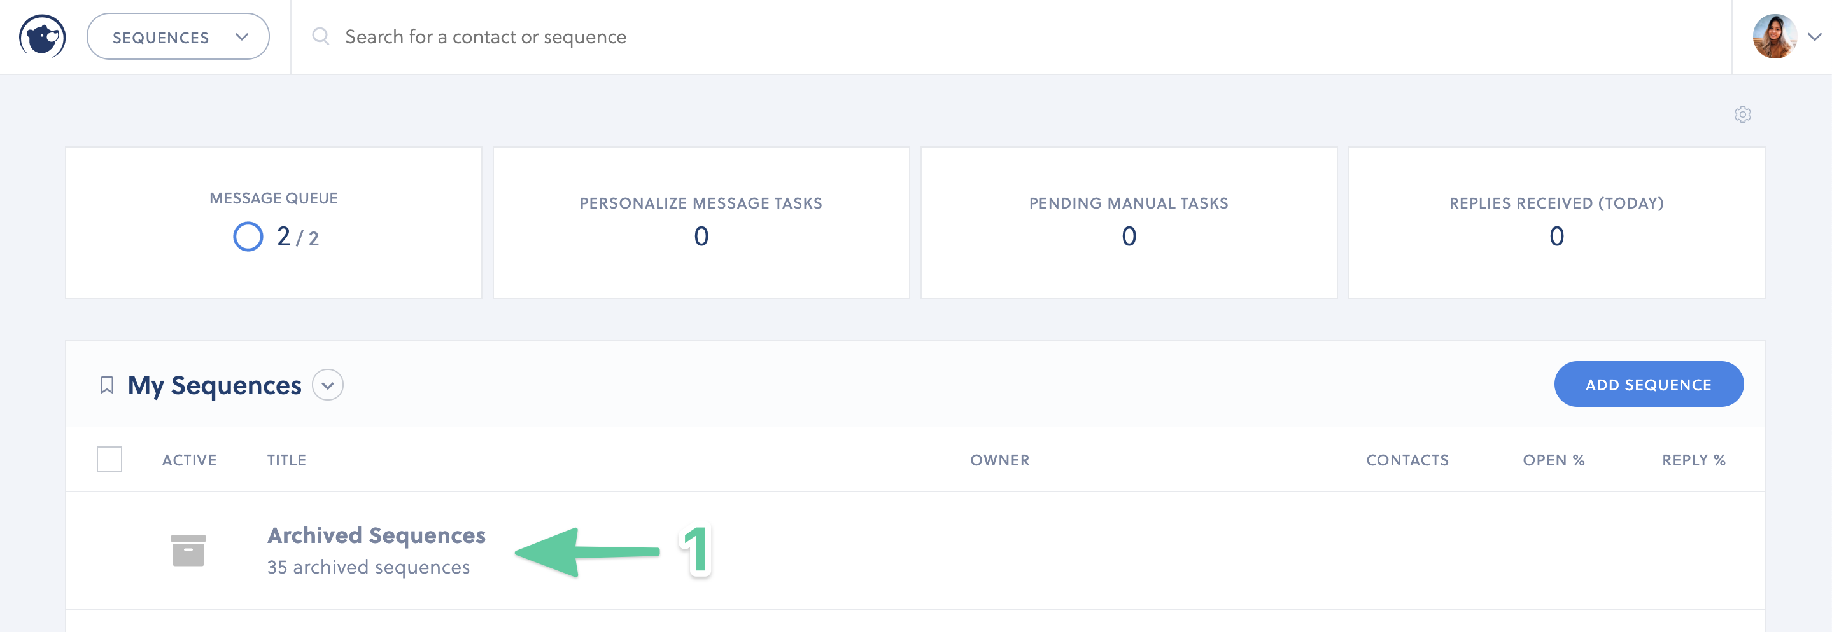Click the ADD SEQUENCE button

(1649, 384)
